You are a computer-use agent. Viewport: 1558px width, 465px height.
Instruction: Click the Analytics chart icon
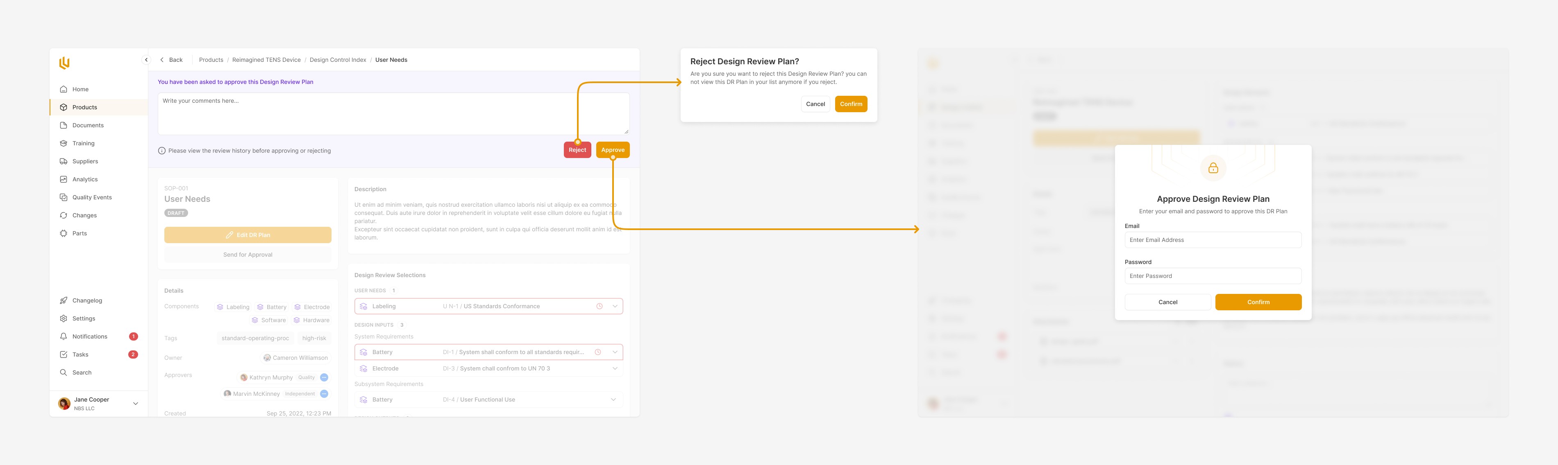64,179
